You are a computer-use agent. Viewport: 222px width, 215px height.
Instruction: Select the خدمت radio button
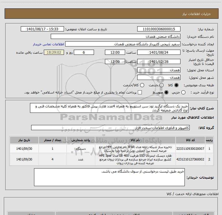[161, 85]
